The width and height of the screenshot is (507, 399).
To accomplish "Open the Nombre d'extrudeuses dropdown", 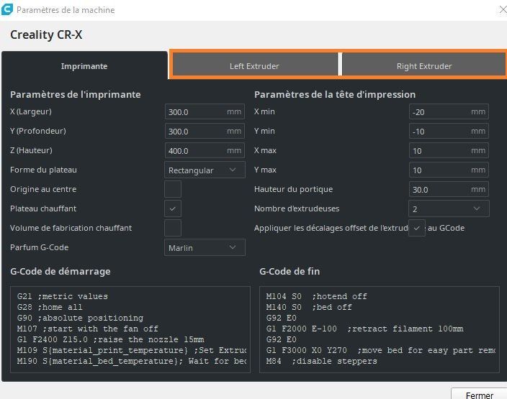I will pos(449,208).
